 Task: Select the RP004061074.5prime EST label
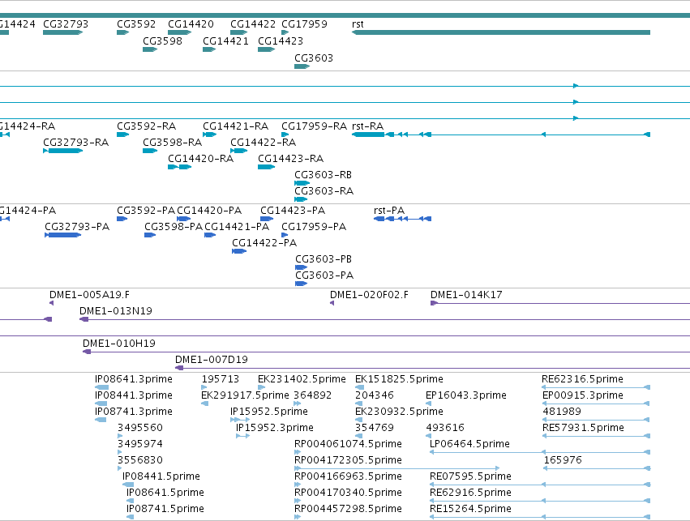(x=348, y=444)
